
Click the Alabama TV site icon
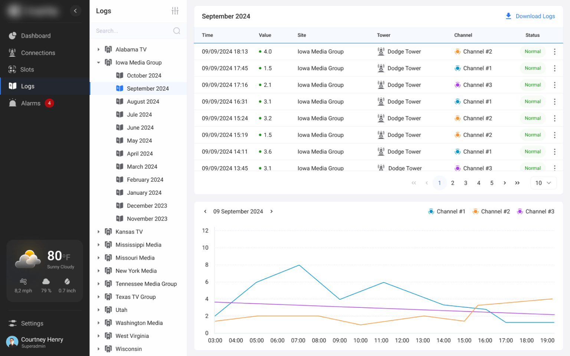coord(108,49)
